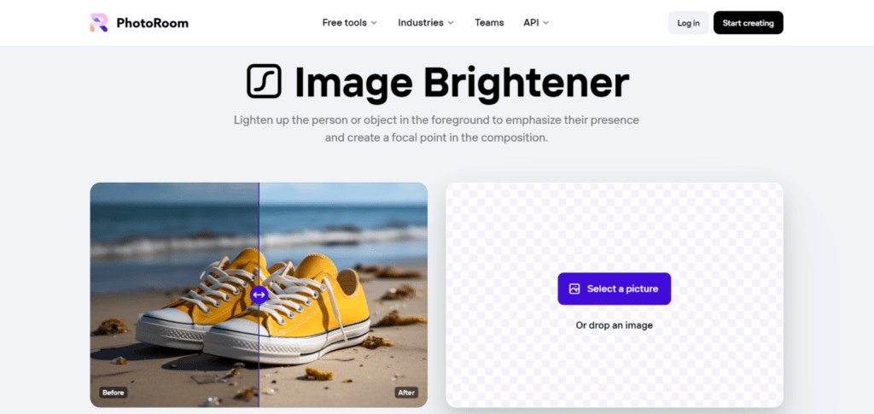The height and width of the screenshot is (414, 874).
Task: Click the Image Brightener curve icon
Action: 264,82
